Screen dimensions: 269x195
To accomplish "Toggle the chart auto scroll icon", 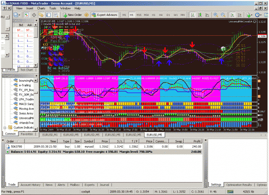I will [232, 15].
